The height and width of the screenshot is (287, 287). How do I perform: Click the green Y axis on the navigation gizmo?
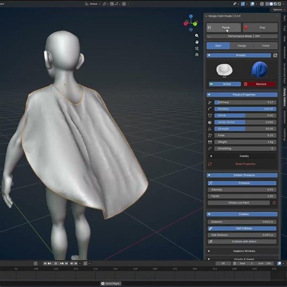click(x=195, y=24)
